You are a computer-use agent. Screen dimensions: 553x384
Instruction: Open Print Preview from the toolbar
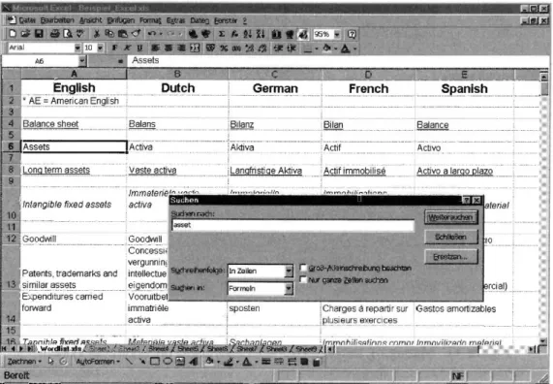pos(68,34)
